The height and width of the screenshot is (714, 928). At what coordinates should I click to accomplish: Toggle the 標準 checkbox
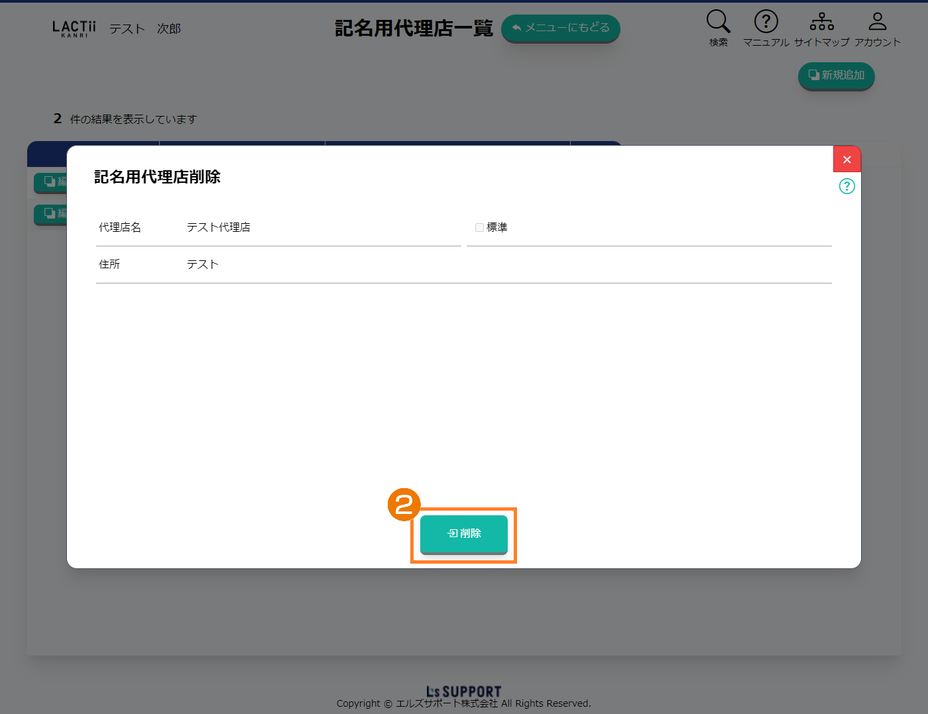pos(479,227)
